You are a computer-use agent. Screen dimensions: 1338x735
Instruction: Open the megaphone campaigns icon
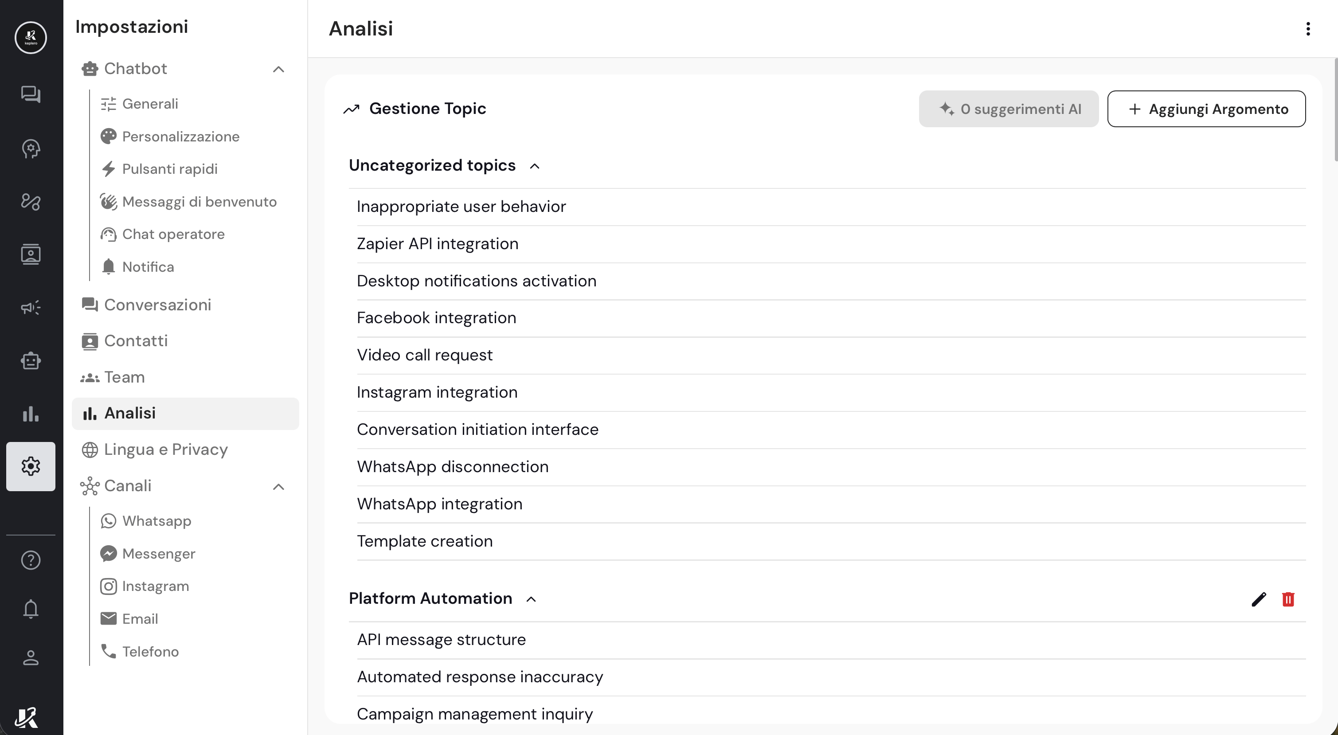pos(31,307)
